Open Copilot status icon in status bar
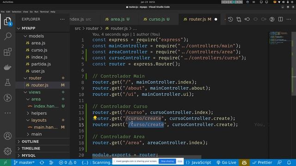 coord(244,162)
